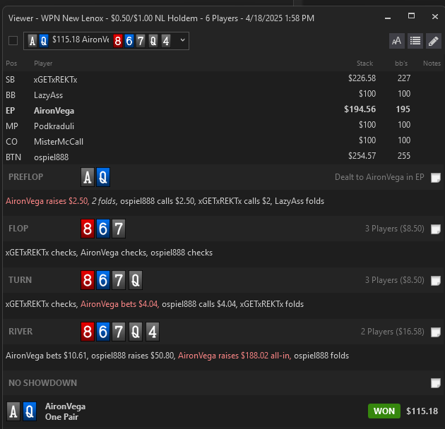Click the $254.57 stack value
Viewport: 445px width, 429px height.
click(362, 156)
